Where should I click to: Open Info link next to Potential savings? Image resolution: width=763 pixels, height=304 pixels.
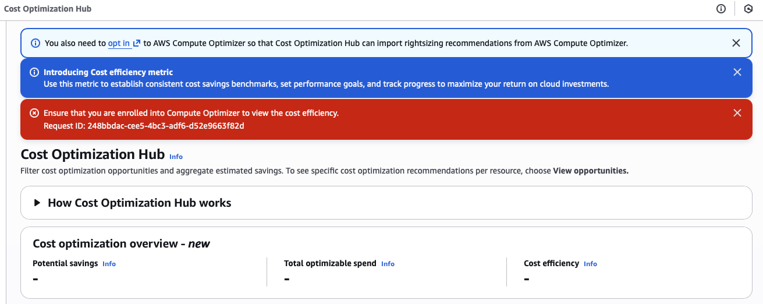[x=109, y=264]
